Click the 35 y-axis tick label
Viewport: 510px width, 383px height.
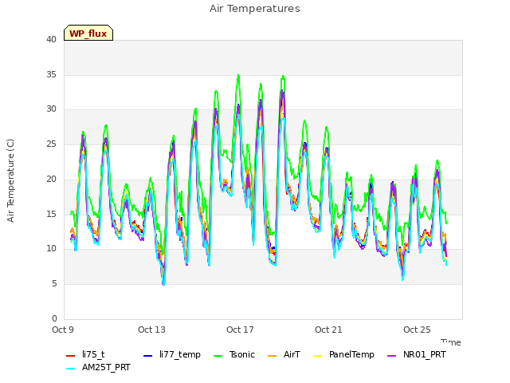pyautogui.click(x=51, y=74)
